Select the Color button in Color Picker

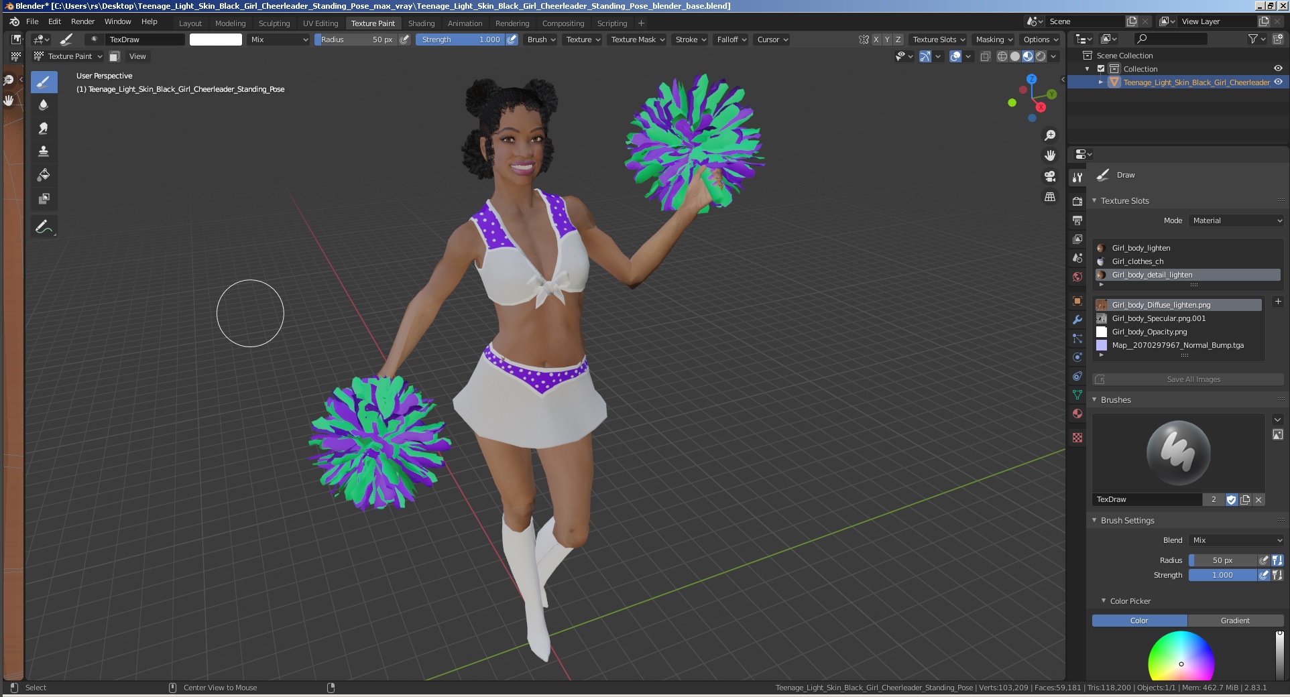(1139, 621)
